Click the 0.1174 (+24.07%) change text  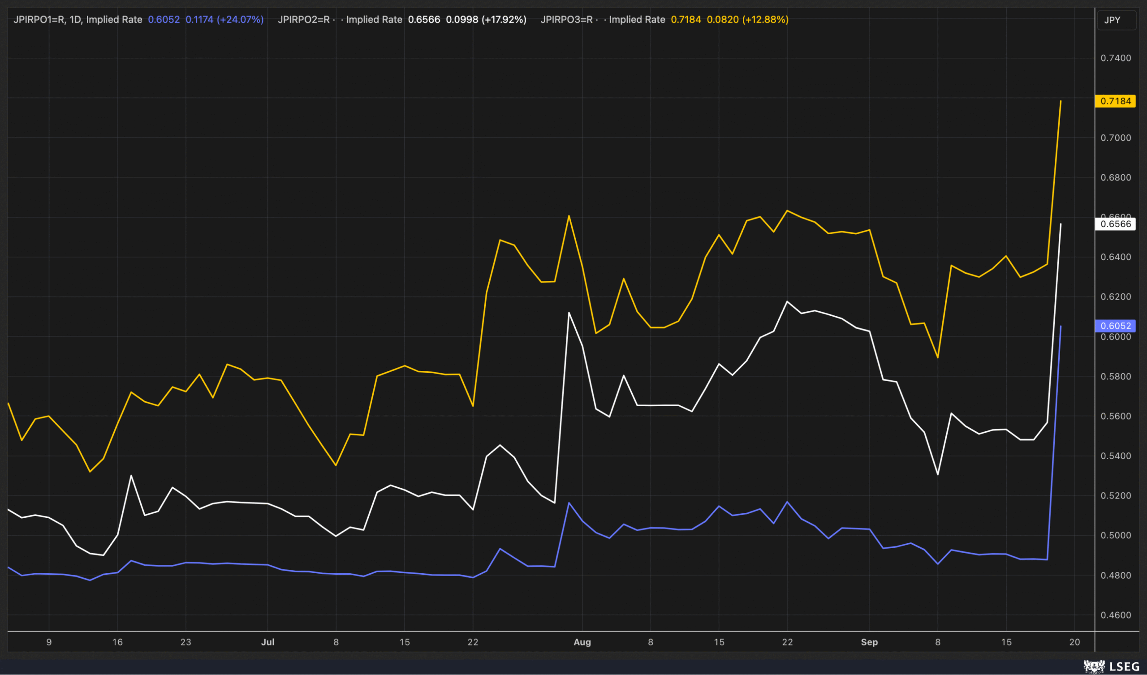[225, 20]
